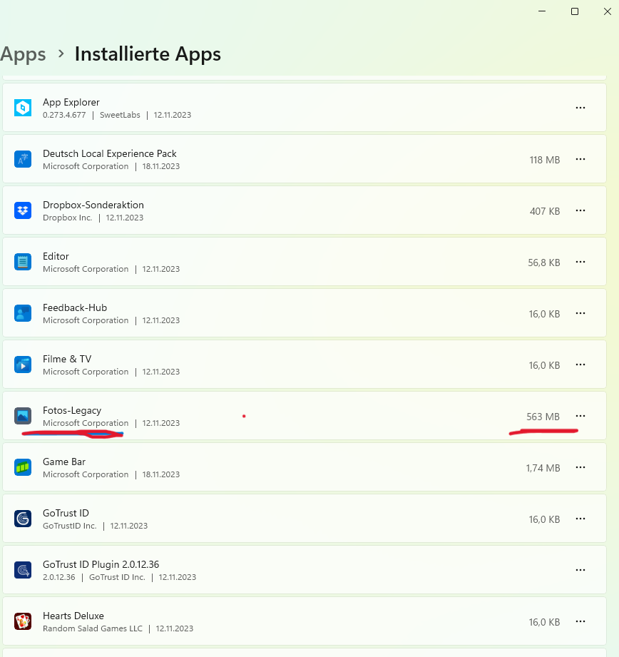Click the Installierte Apps heading
Image resolution: width=619 pixels, height=657 pixels.
(x=148, y=54)
